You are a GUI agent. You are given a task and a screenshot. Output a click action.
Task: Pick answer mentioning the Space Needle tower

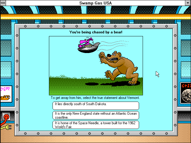coord(96,125)
